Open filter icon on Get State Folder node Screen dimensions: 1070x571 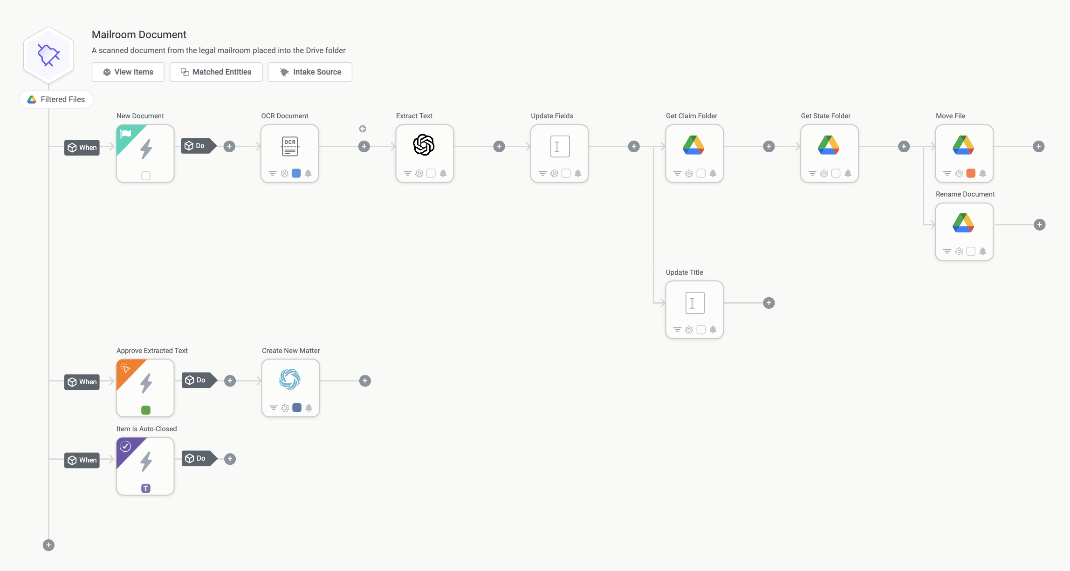812,173
